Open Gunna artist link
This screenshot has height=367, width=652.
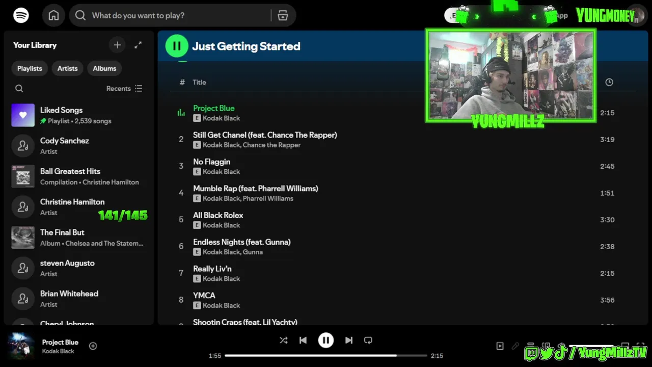pos(253,252)
